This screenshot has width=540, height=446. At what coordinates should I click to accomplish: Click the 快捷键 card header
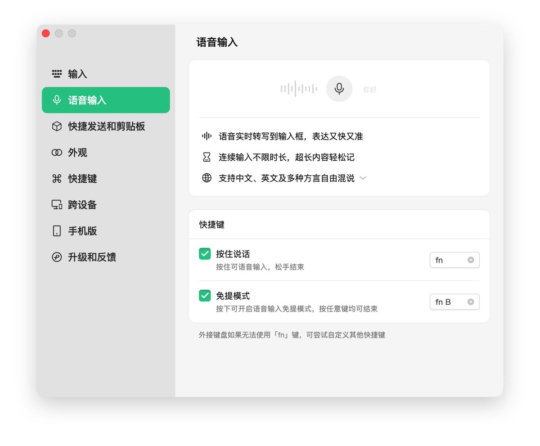[x=212, y=225]
